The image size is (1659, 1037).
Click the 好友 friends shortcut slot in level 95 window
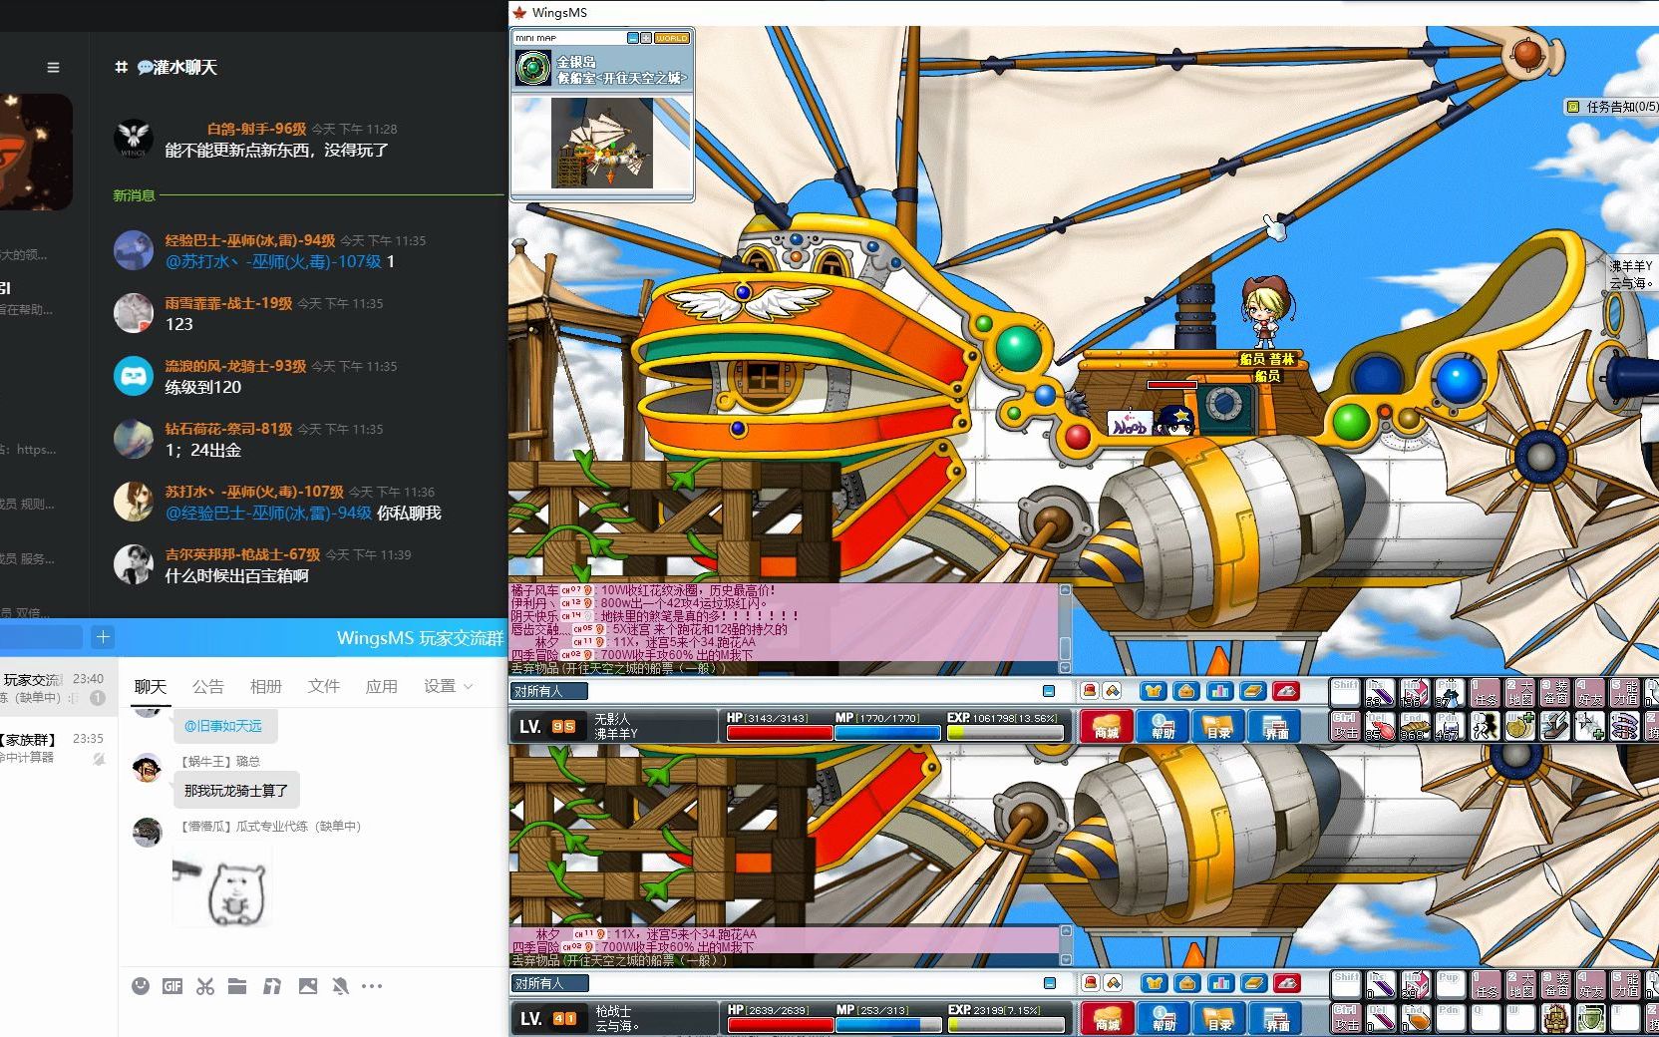pyautogui.click(x=1589, y=692)
